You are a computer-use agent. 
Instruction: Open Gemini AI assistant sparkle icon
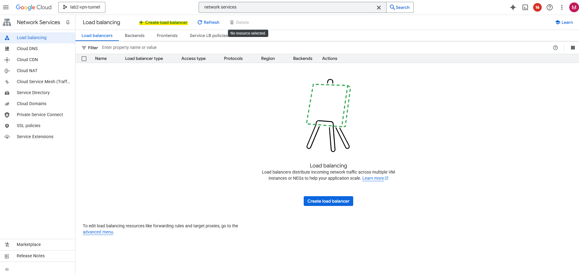click(x=513, y=7)
